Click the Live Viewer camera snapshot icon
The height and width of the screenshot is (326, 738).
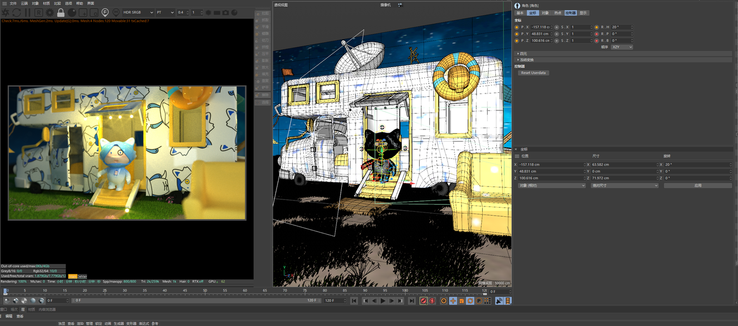(x=225, y=12)
